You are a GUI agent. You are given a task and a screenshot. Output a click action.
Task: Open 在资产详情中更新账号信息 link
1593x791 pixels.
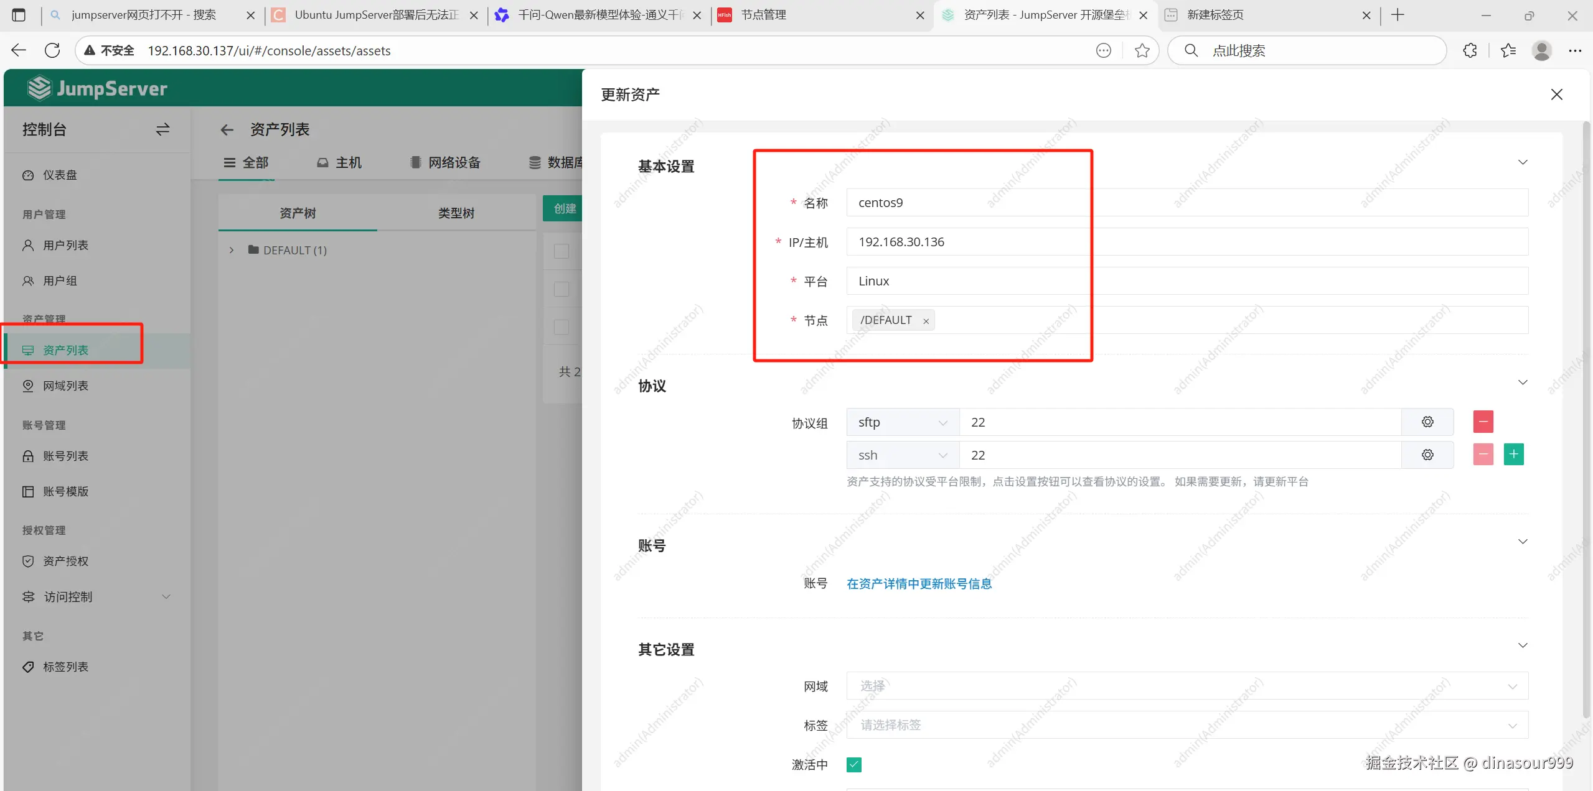(919, 583)
